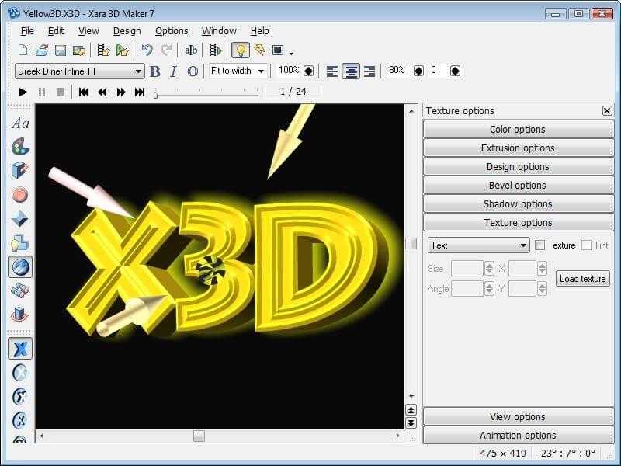This screenshot has width=621, height=466.
Task: Enable the Texture checkbox
Action: [539, 245]
